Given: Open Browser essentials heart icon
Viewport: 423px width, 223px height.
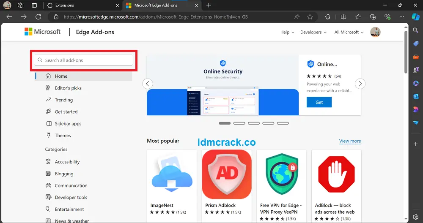Looking at the screenshot, I should point(387,17).
